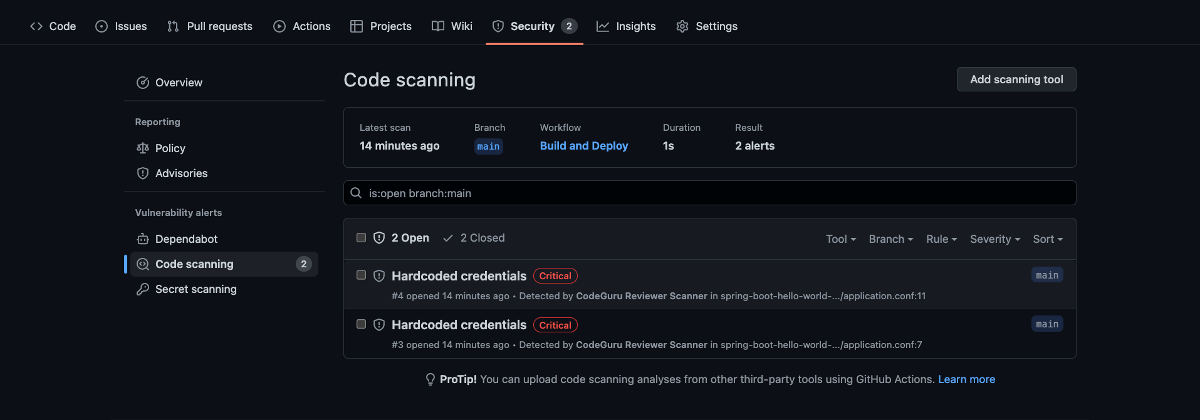The image size is (1200, 420).
Task: Click the main branch label in latest scan
Action: [489, 146]
